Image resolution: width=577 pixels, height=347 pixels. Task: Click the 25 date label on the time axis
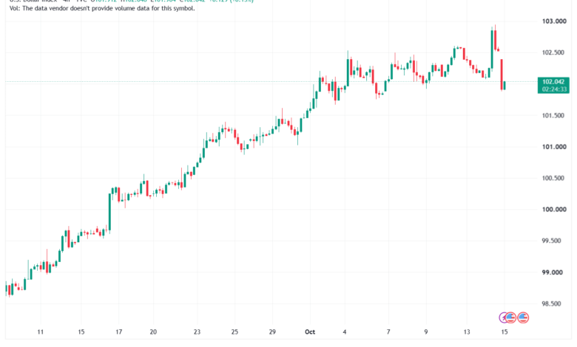[x=234, y=332]
